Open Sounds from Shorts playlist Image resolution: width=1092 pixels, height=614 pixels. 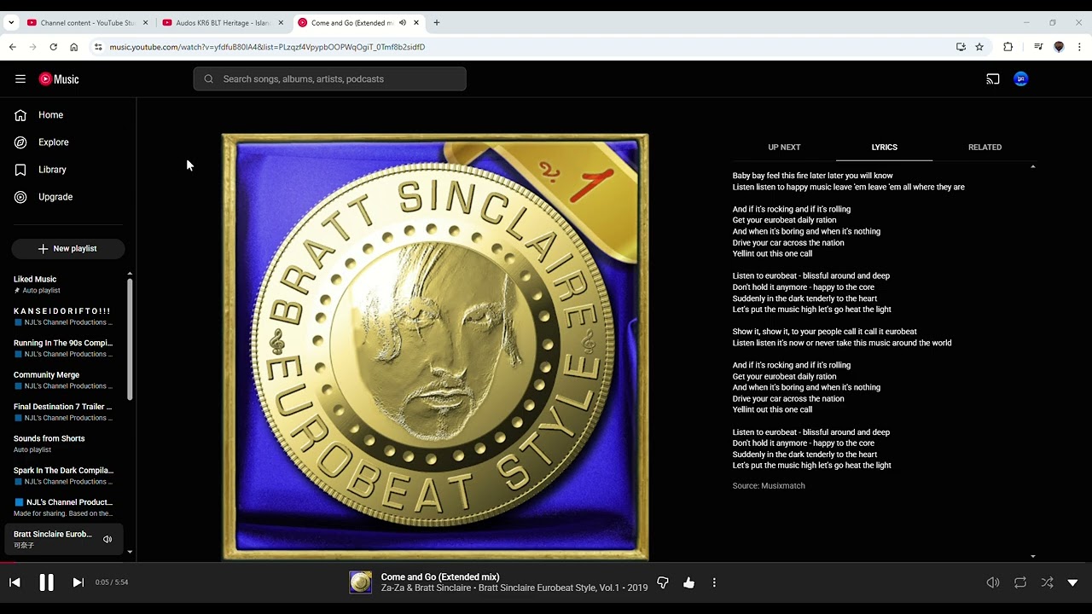(64, 443)
